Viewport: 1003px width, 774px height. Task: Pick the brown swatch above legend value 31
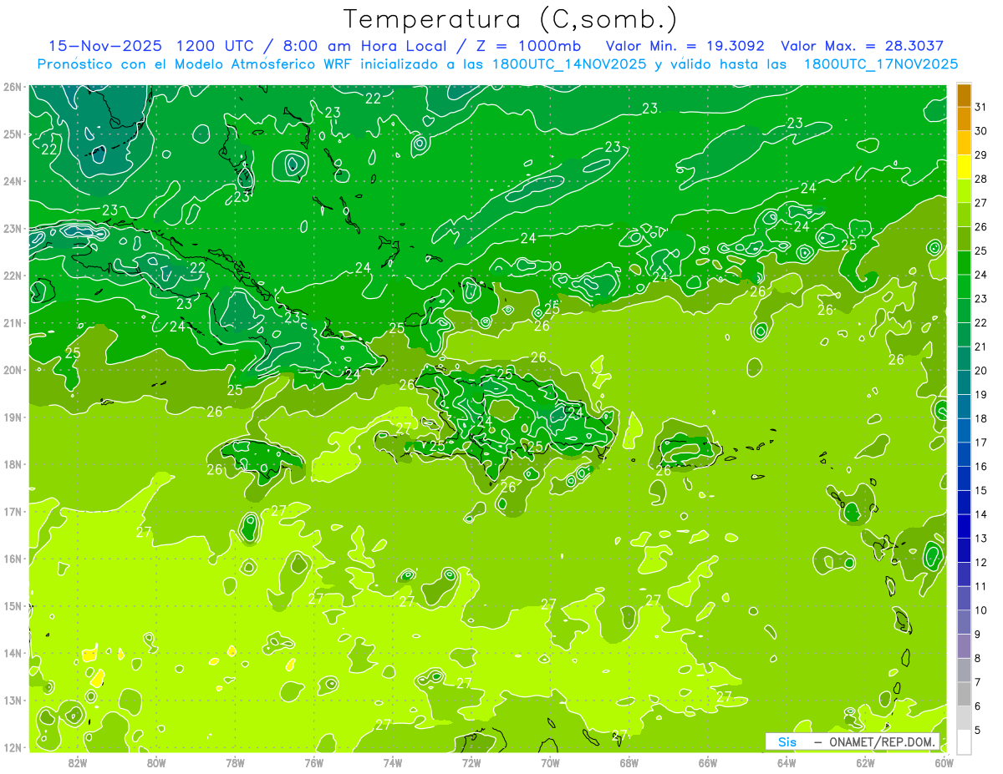(x=964, y=95)
